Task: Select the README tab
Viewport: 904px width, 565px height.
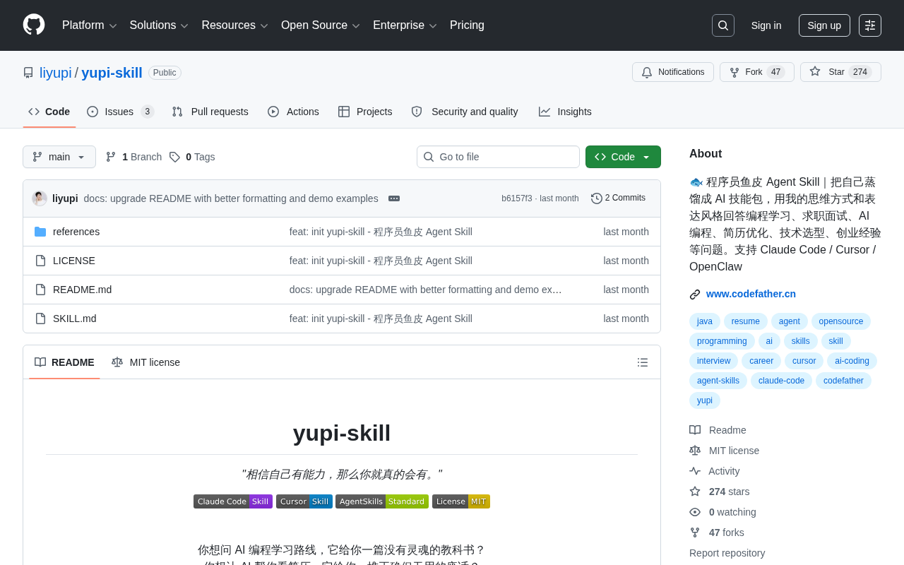Action: point(64,362)
